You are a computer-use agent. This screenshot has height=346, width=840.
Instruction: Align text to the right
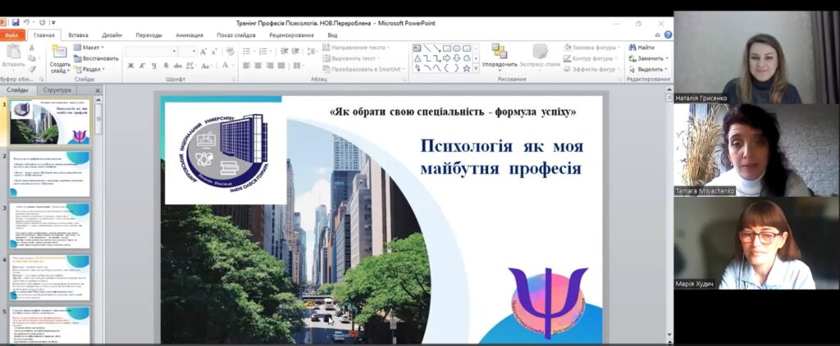(269, 66)
